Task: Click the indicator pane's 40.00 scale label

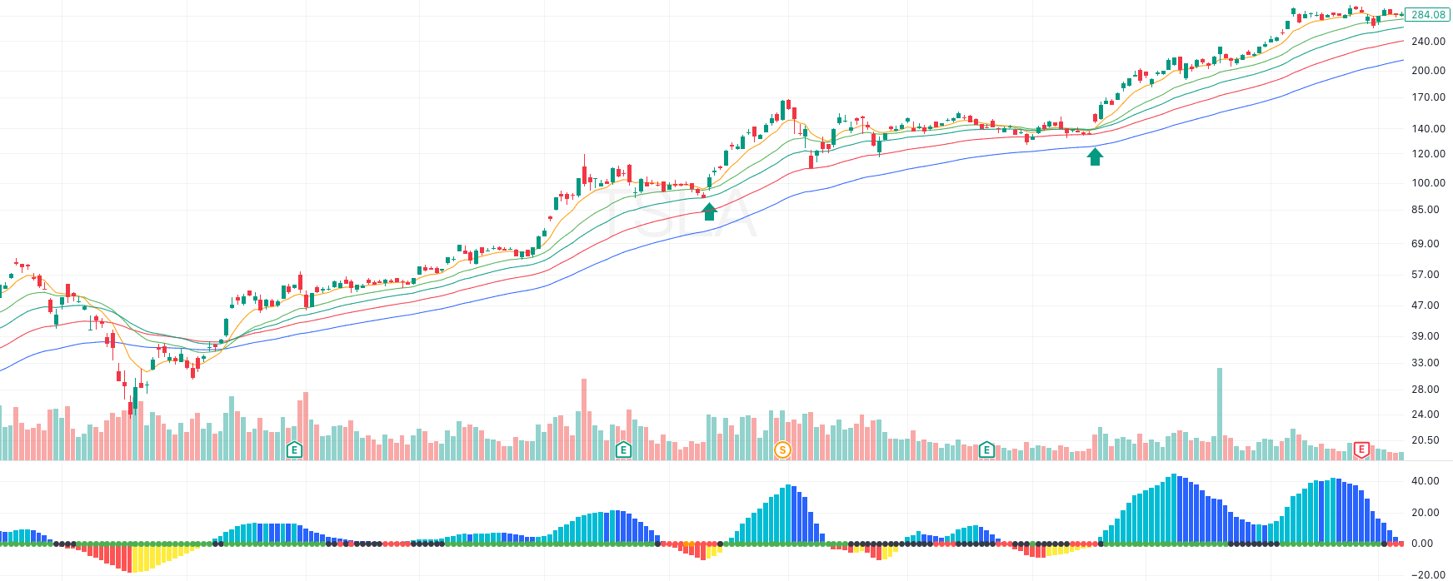Action: point(1425,481)
